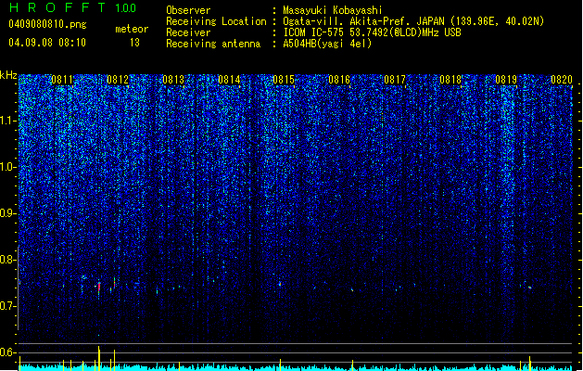Viewport: 583px width, 371px height.
Task: Click the Receiving antenna label
Action: coord(213,44)
